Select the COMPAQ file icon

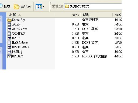point(9,34)
